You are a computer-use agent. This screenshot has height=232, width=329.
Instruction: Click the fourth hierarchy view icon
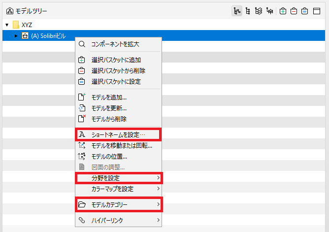coord(269,11)
